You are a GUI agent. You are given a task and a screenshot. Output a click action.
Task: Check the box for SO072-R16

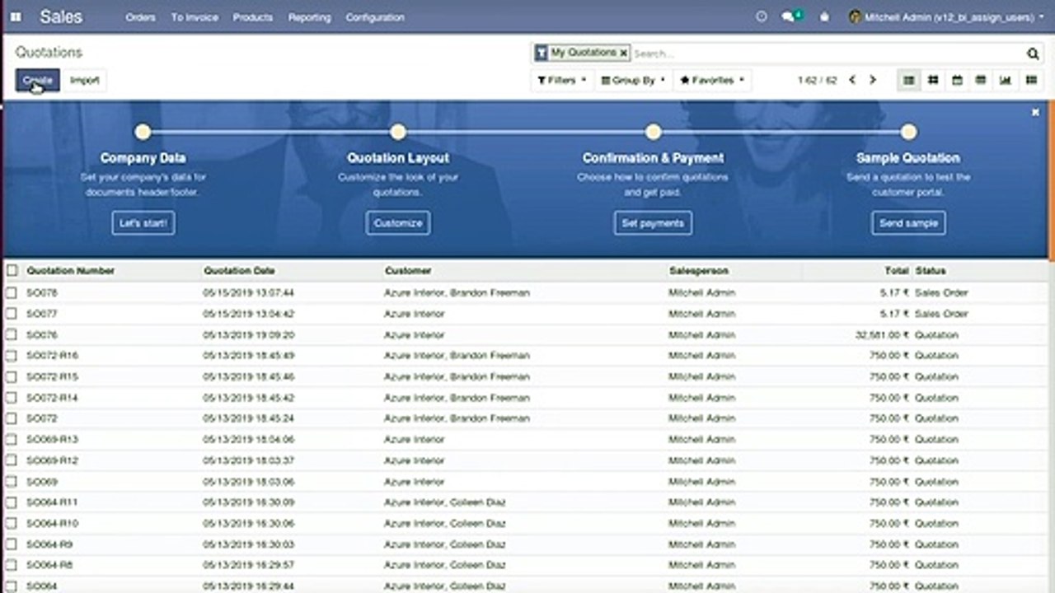12,356
